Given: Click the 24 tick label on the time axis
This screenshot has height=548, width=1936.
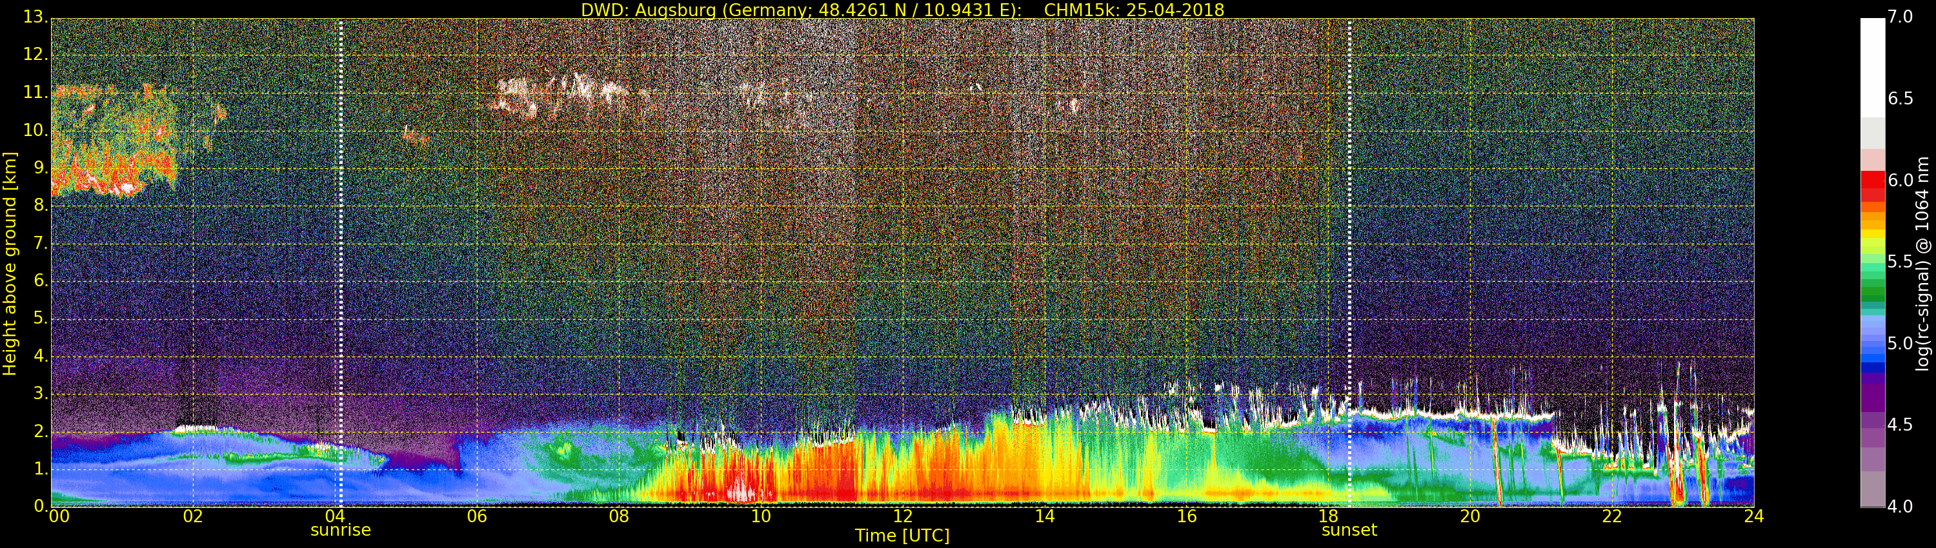Looking at the screenshot, I should tap(1753, 516).
